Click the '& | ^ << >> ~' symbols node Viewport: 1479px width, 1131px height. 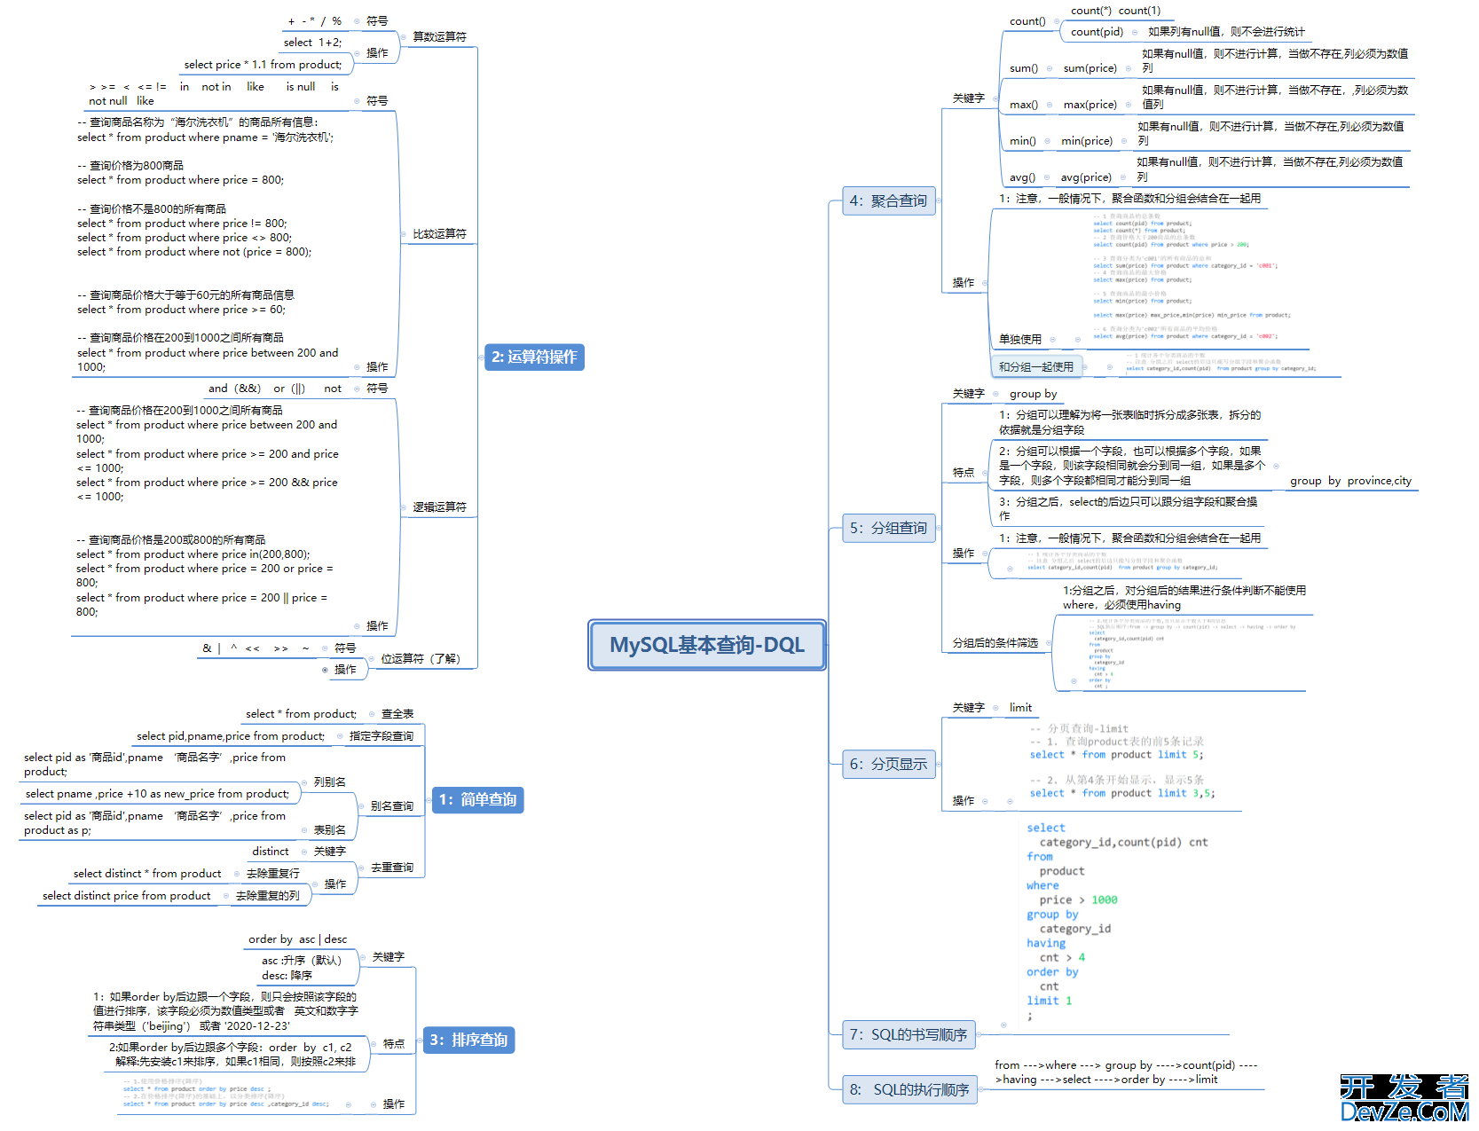click(x=256, y=648)
